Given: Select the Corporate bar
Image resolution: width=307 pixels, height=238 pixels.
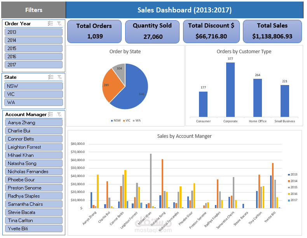Looking at the screenshot, I should tap(230, 90).
